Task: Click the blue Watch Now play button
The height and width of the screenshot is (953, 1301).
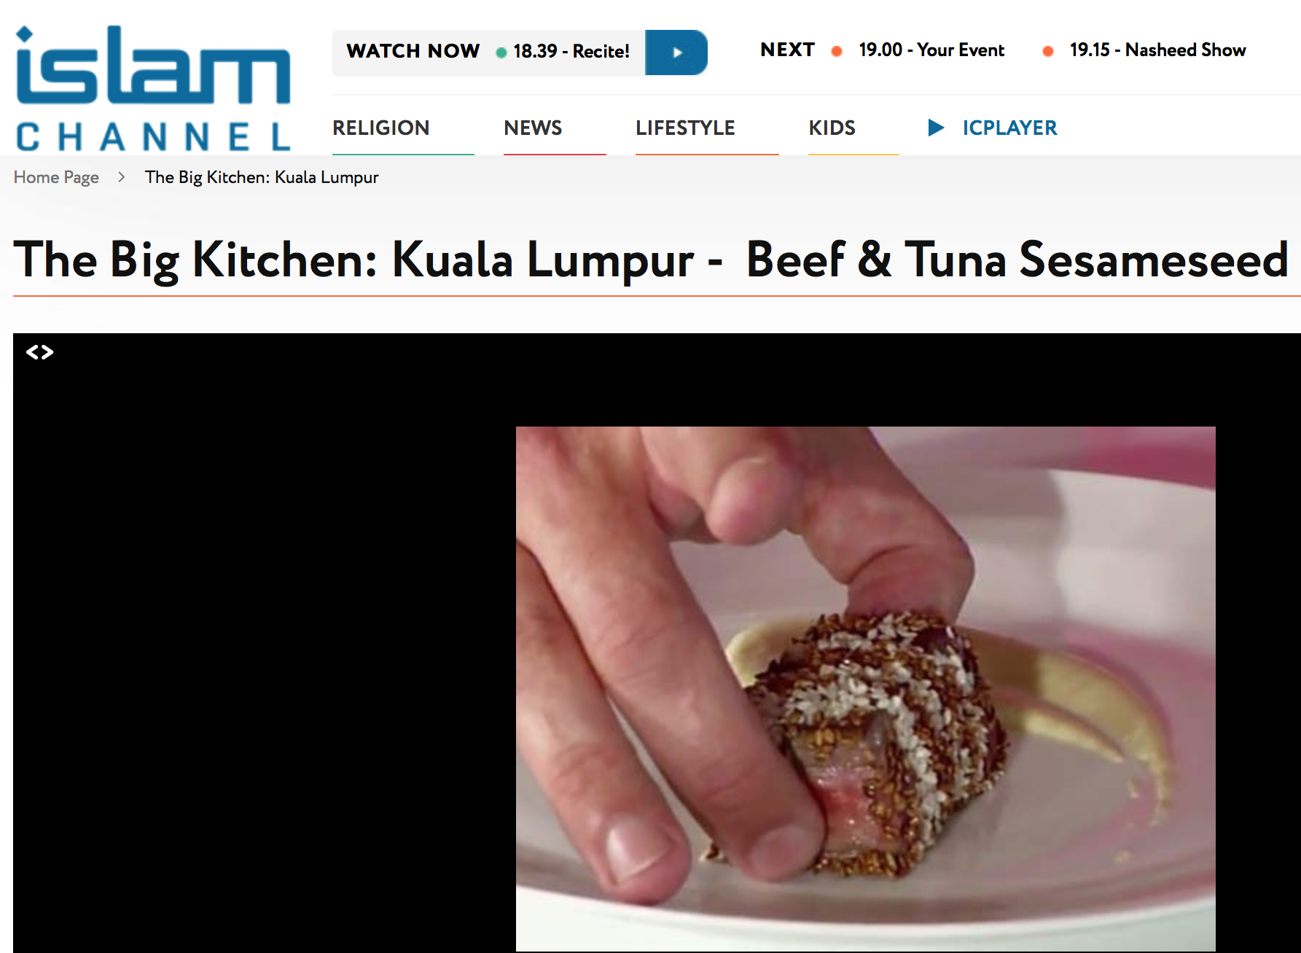Action: tap(676, 52)
